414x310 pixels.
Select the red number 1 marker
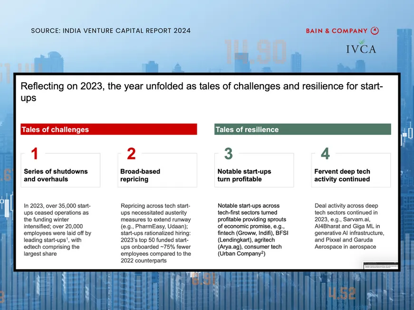[x=34, y=154]
